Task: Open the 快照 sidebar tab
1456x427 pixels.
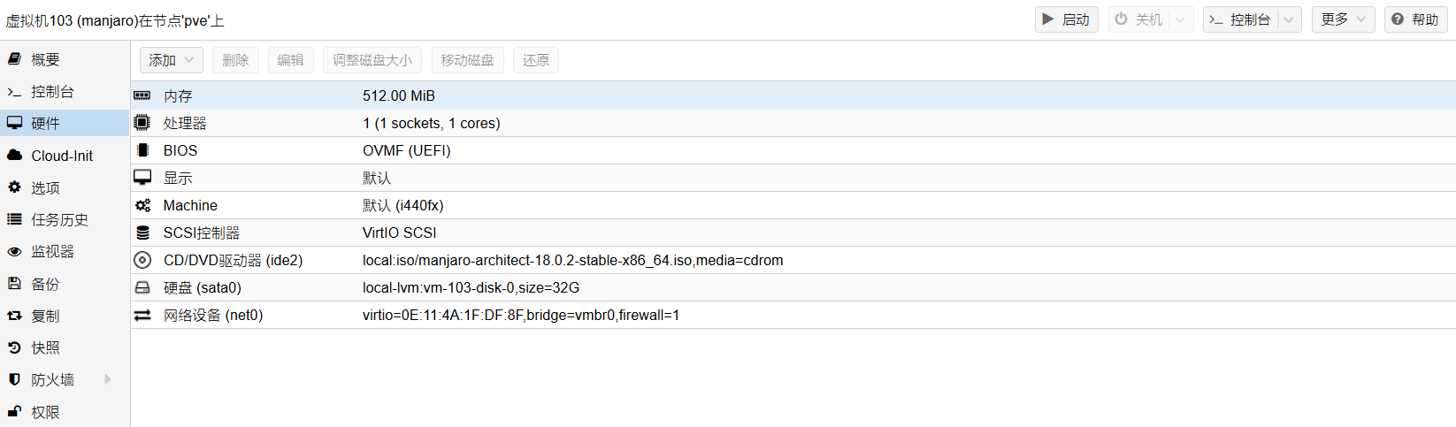Action: click(45, 347)
